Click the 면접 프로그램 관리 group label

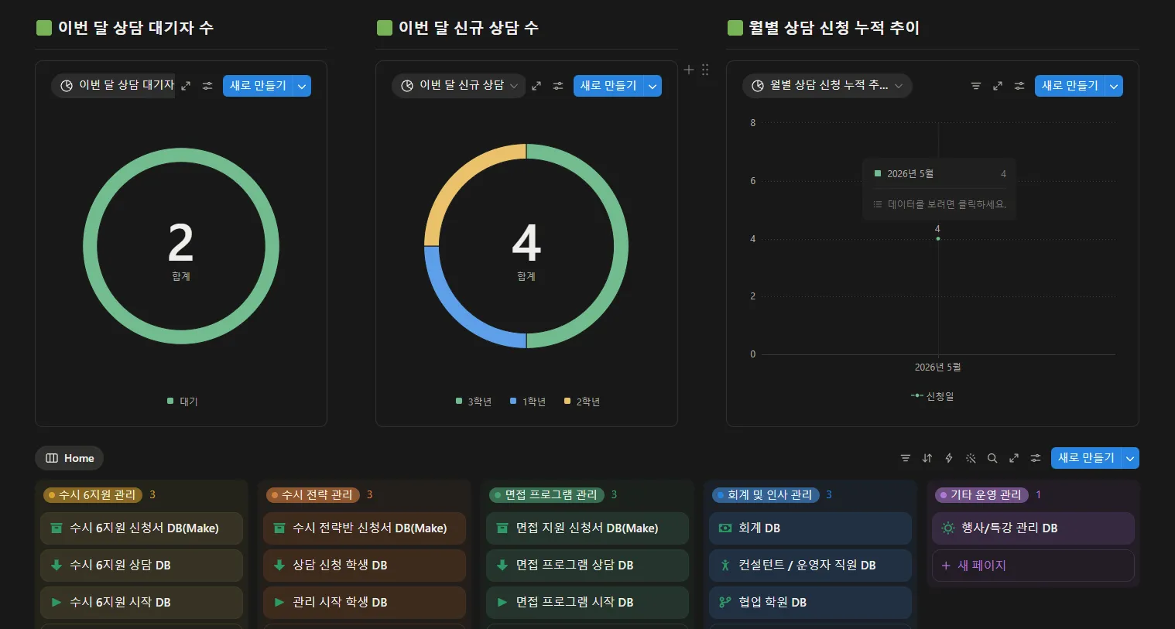pos(547,494)
